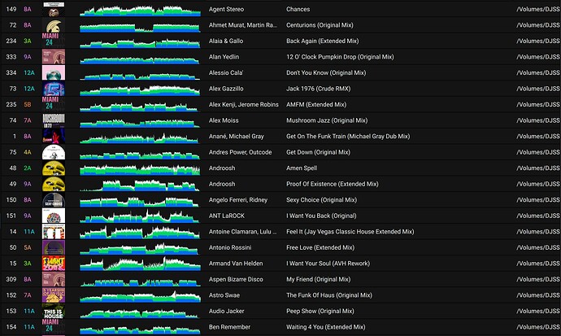Screen dimensions: 561x336
Task: Click the 5B key label for AMFM
Action: tap(27, 104)
